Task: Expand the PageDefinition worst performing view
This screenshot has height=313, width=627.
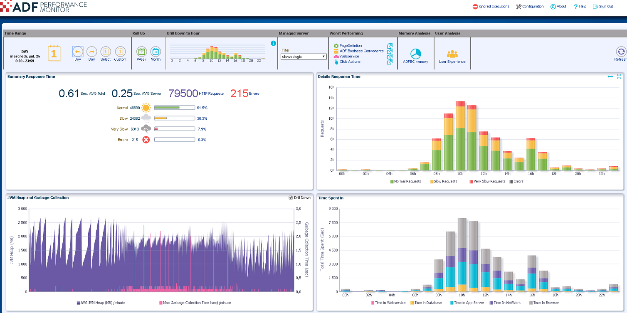Action: [x=390, y=46]
